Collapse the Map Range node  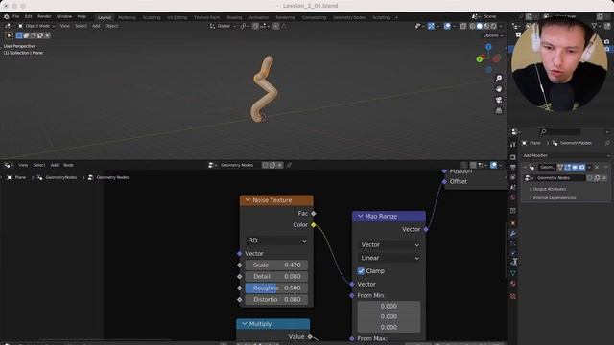pyautogui.click(x=361, y=216)
